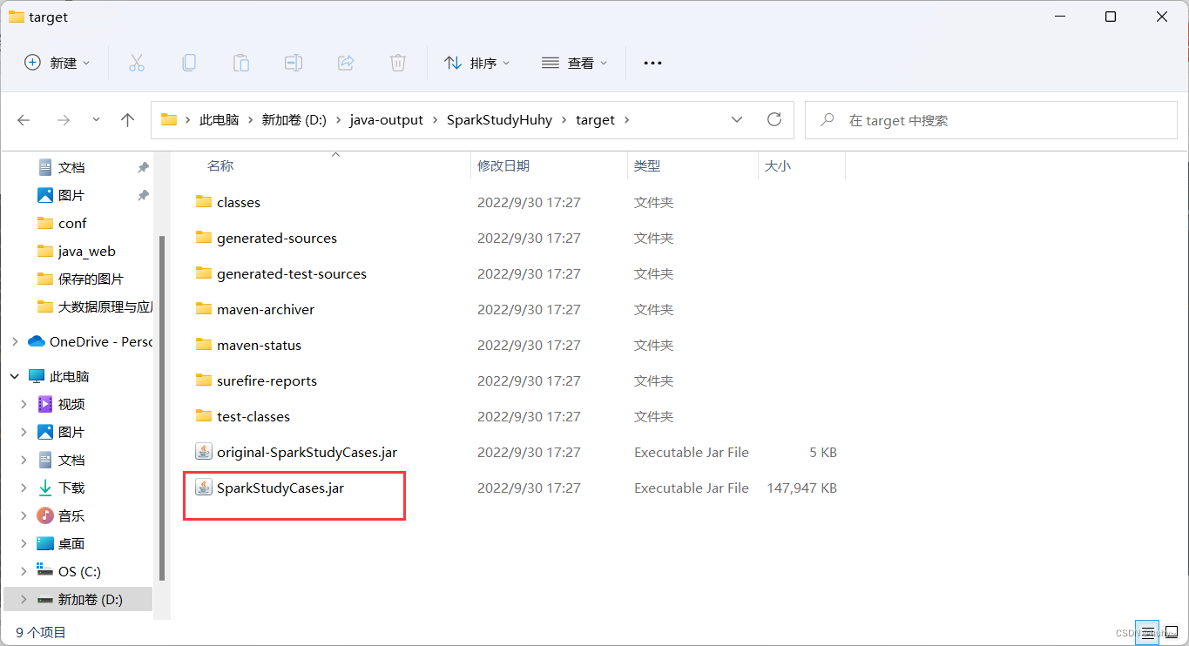Sort by 类型 column header
1189x646 pixels.
coord(647,165)
